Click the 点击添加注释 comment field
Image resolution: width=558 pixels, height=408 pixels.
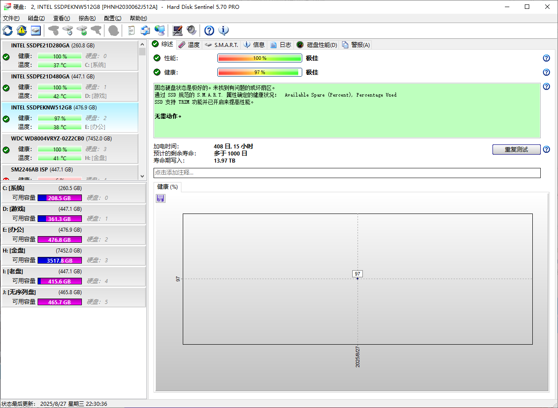coord(346,173)
